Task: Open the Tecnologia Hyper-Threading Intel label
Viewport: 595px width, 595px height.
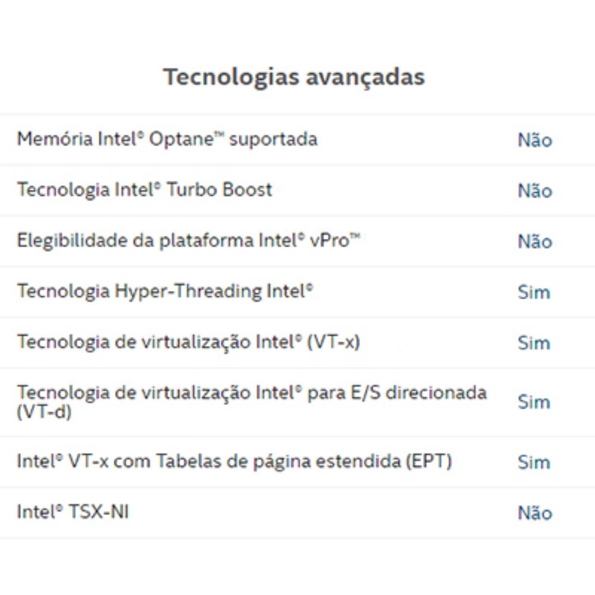Action: coord(165,291)
